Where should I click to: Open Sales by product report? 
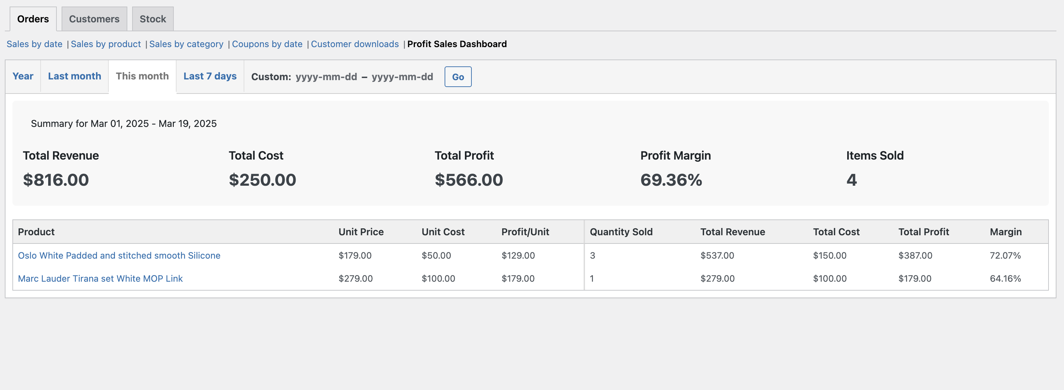tap(106, 44)
